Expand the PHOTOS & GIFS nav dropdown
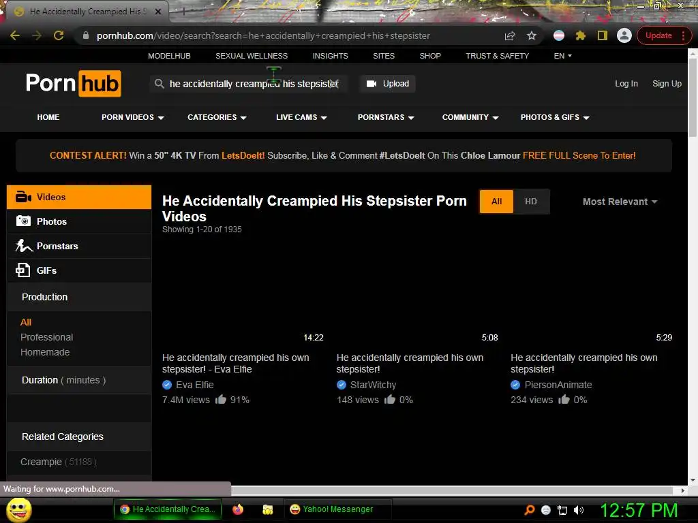 coord(555,117)
